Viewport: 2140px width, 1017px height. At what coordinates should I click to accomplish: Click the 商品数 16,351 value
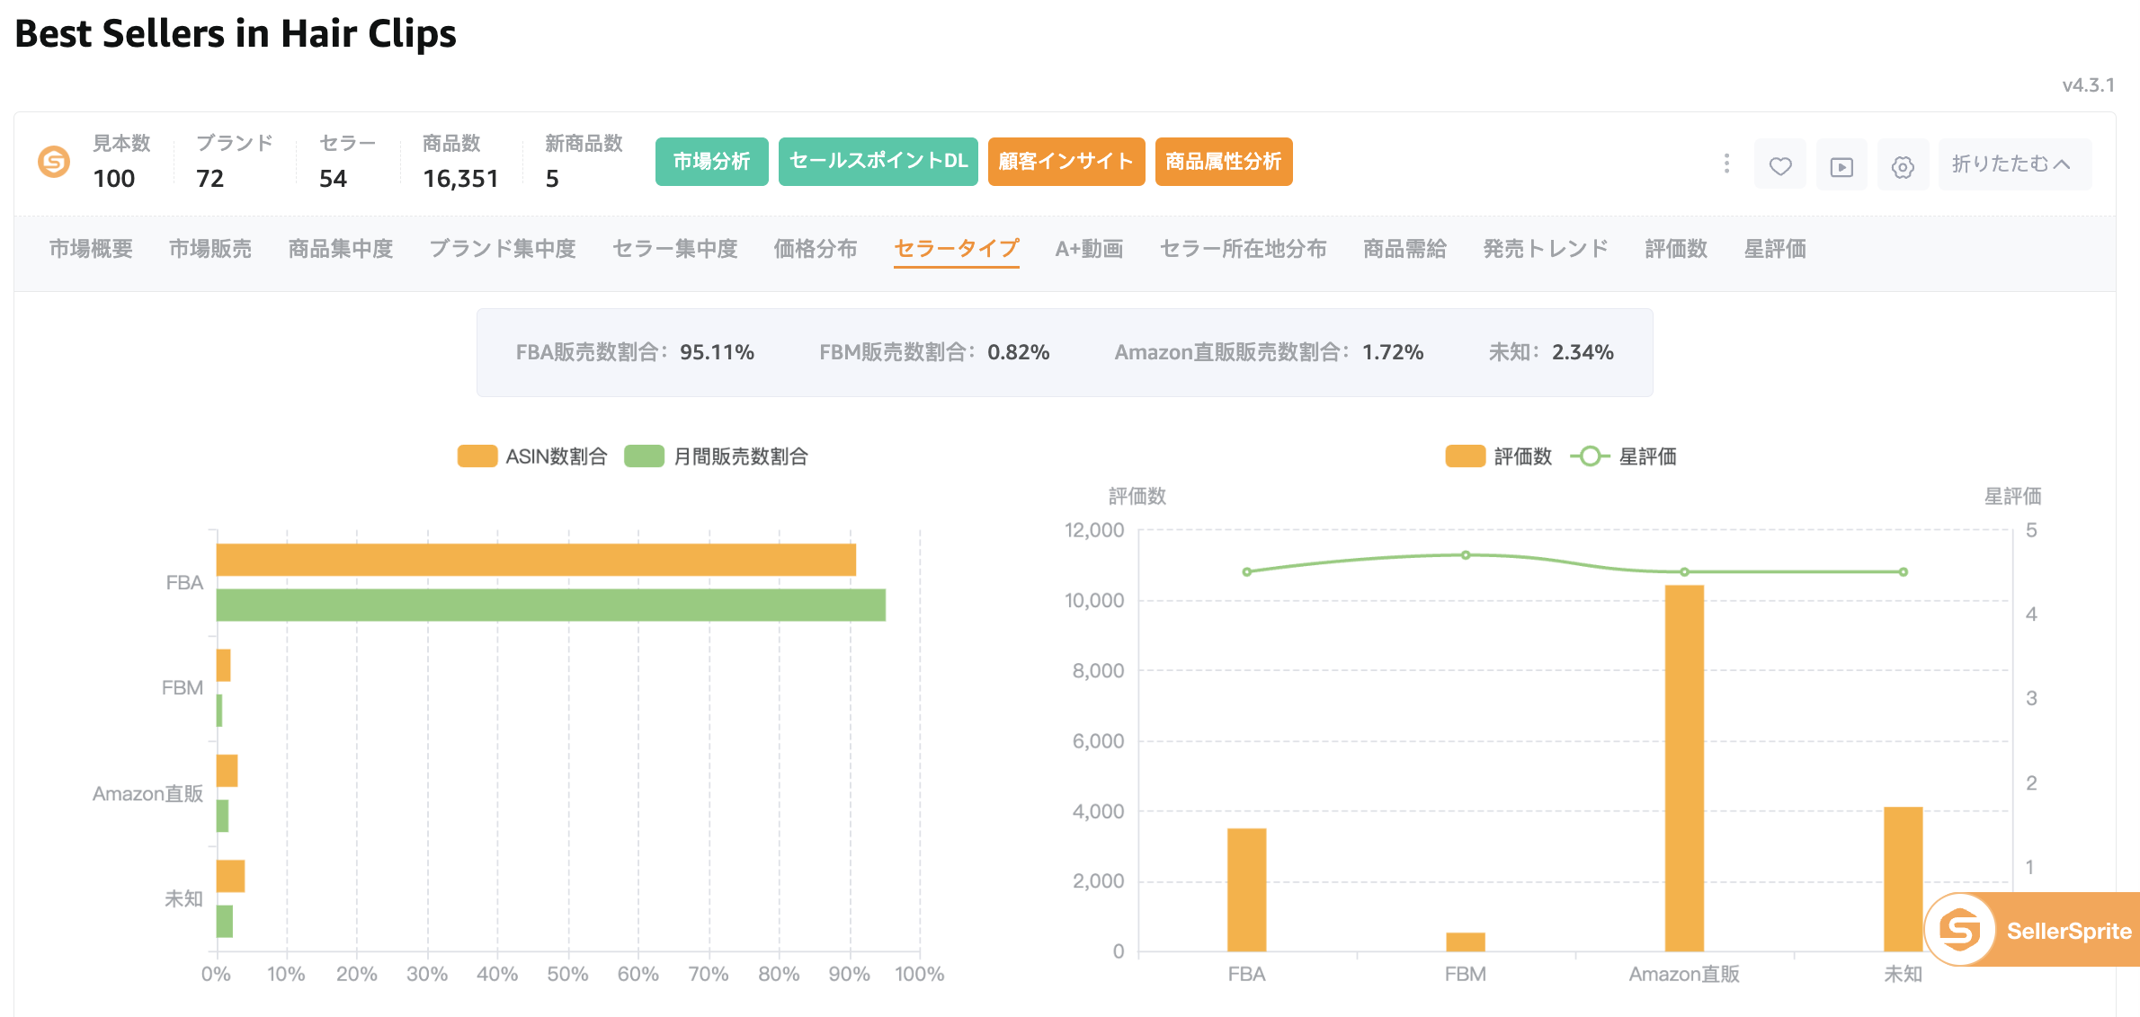pyautogui.click(x=460, y=179)
